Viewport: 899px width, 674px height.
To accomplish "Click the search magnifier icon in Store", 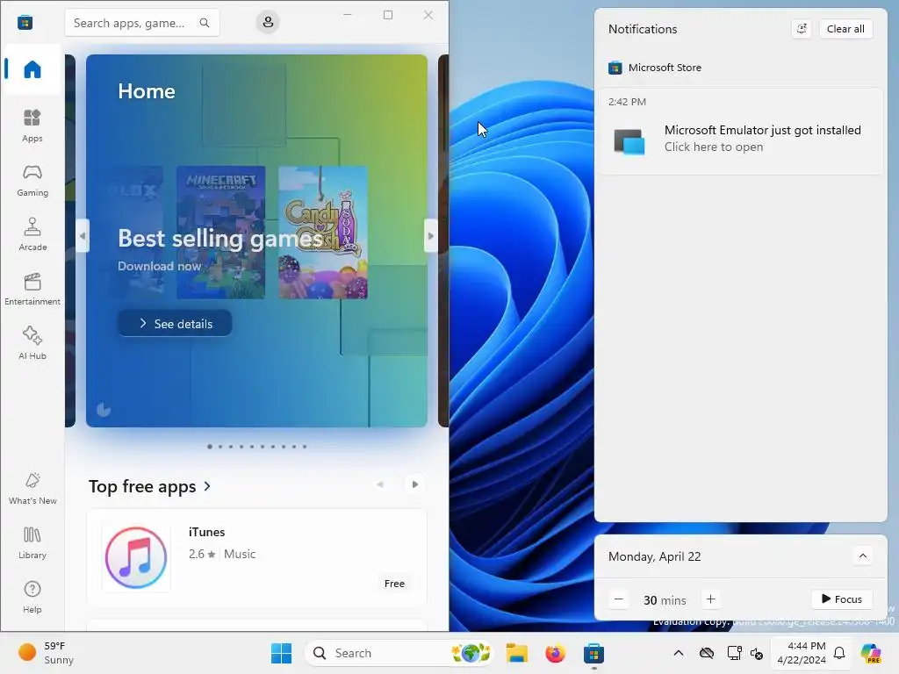I will pyautogui.click(x=204, y=23).
